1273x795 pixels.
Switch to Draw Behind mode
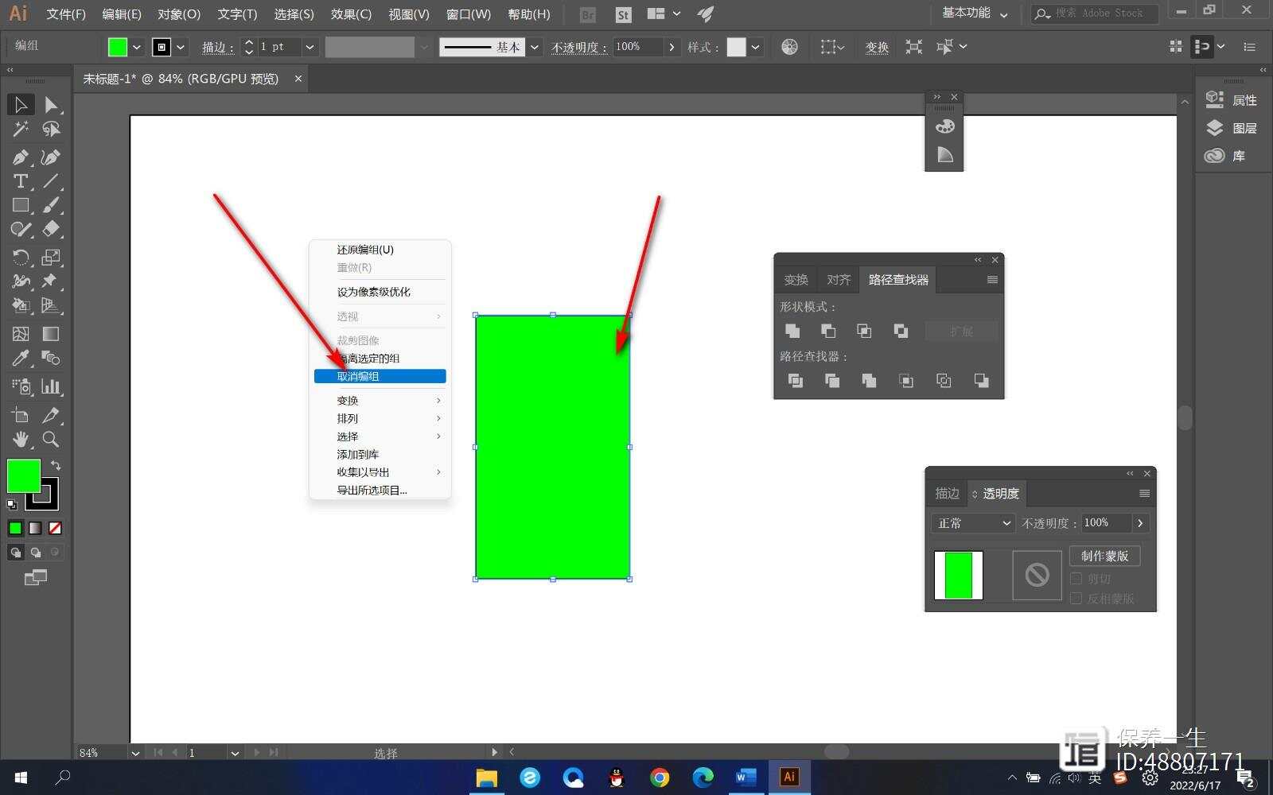coord(35,552)
